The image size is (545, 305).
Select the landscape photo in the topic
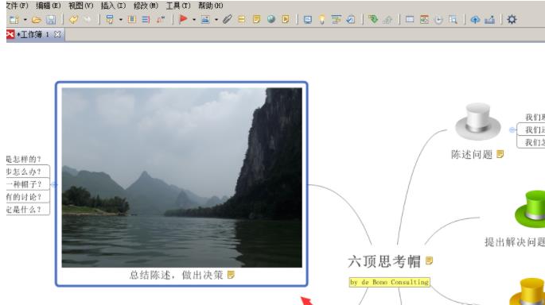181,178
